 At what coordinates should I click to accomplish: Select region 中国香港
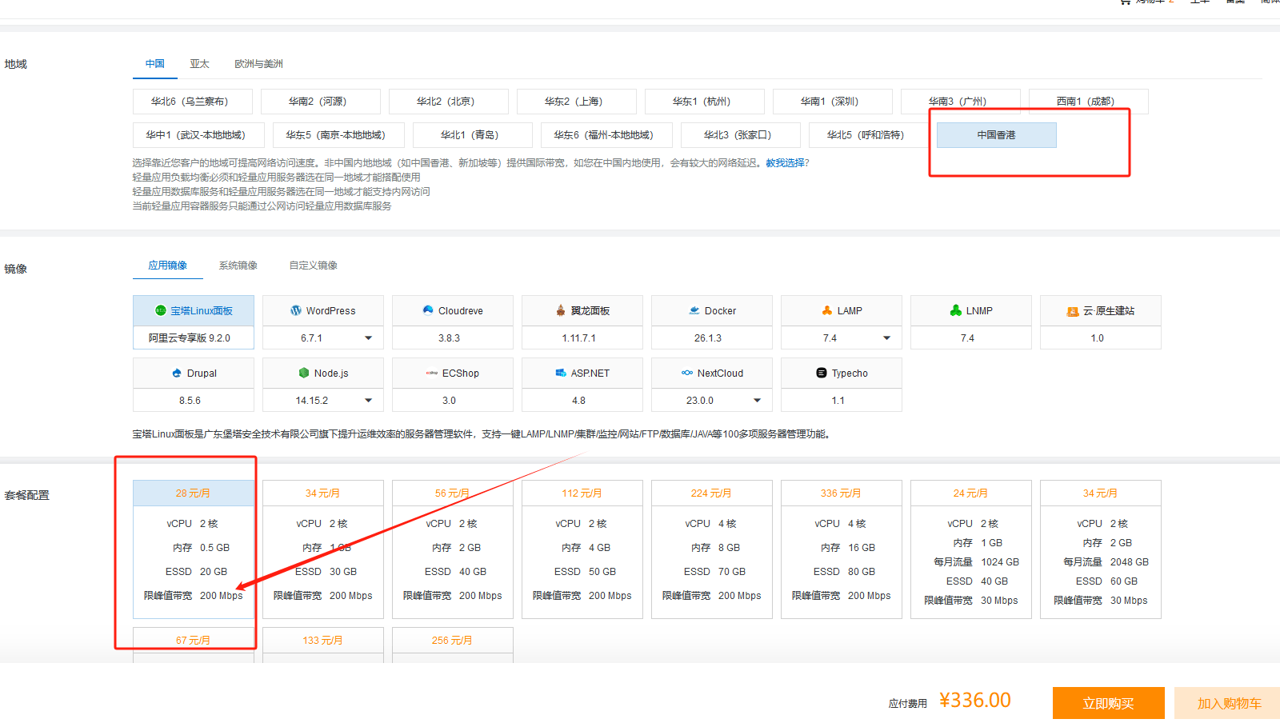pos(997,135)
